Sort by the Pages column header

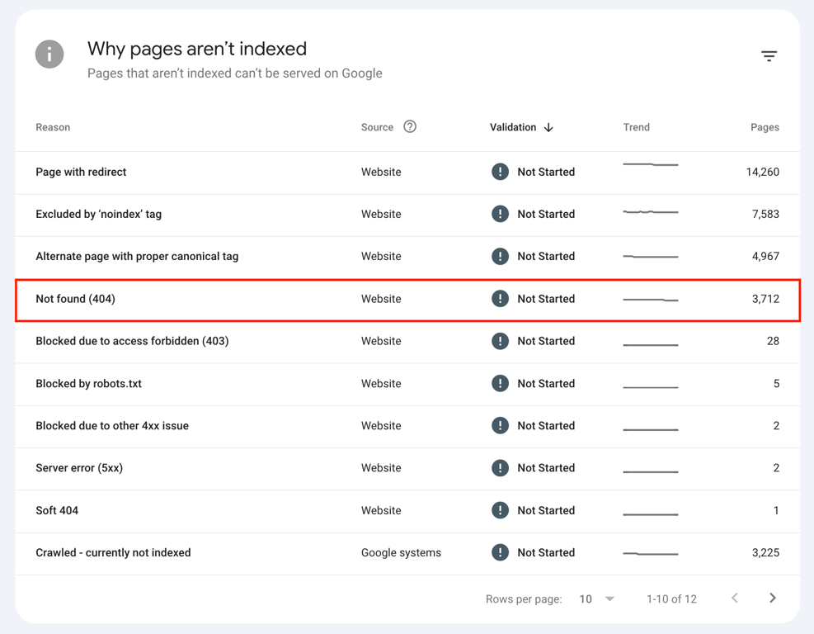click(x=765, y=127)
